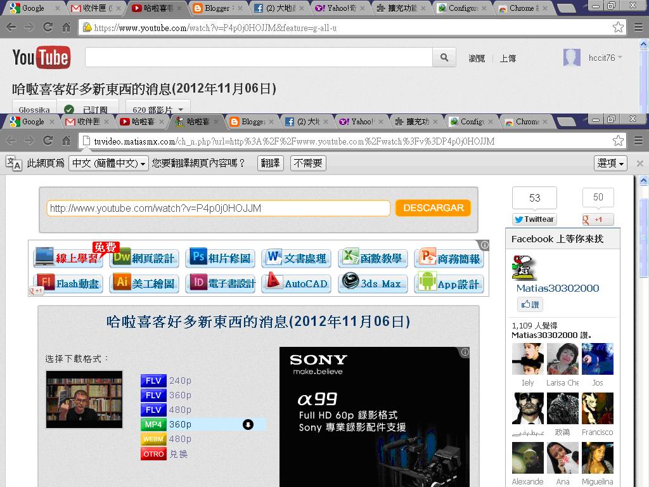Click the hccit76 user avatar
649x487 pixels.
(572, 57)
